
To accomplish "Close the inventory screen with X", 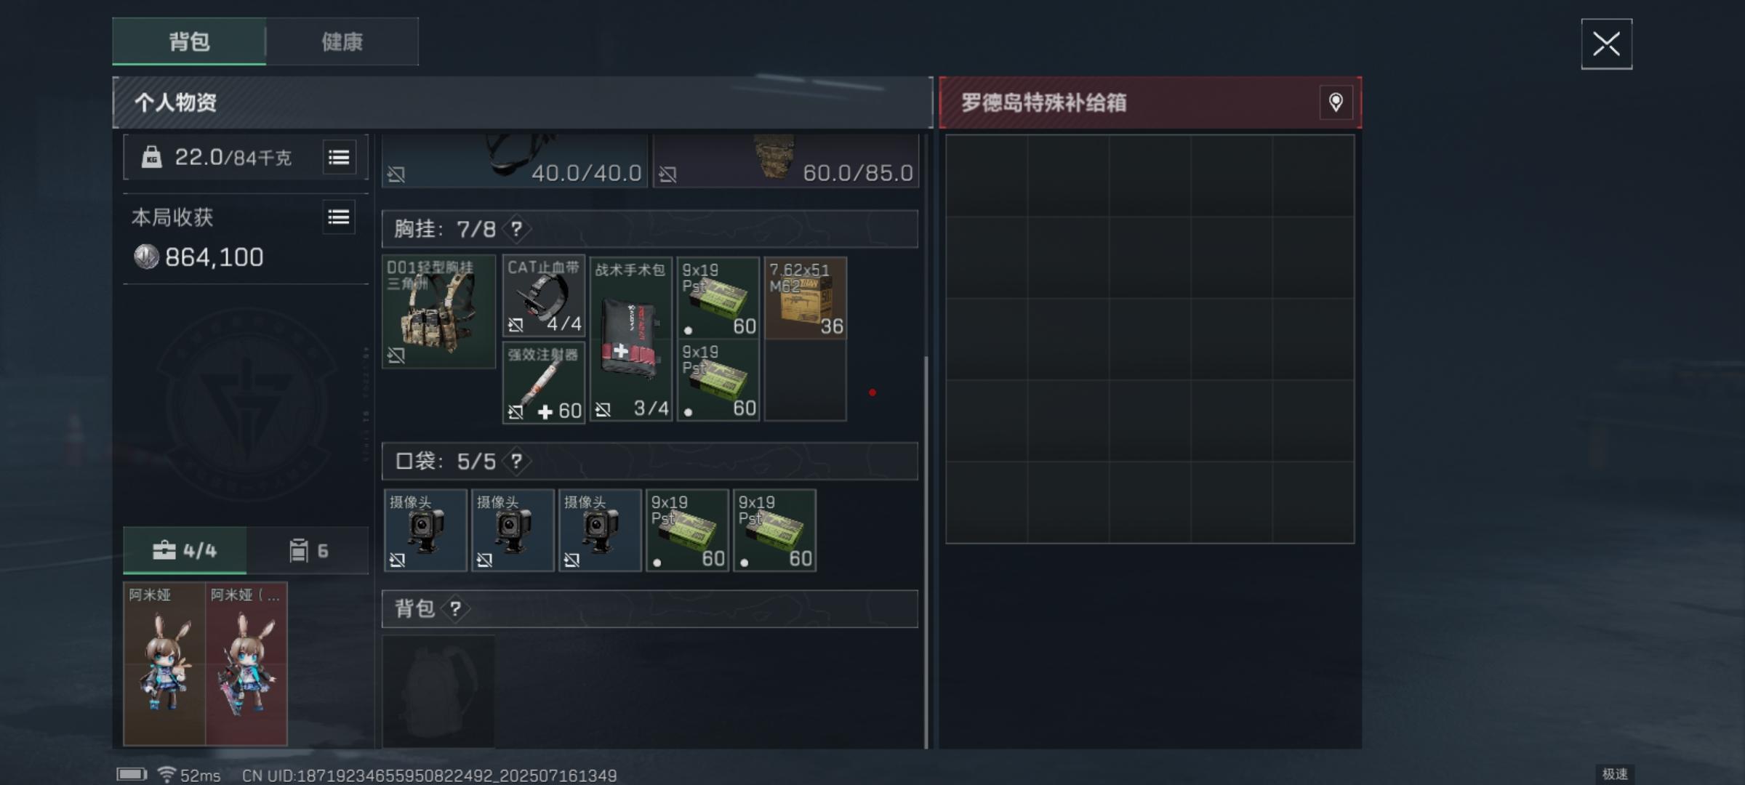I will pos(1606,44).
